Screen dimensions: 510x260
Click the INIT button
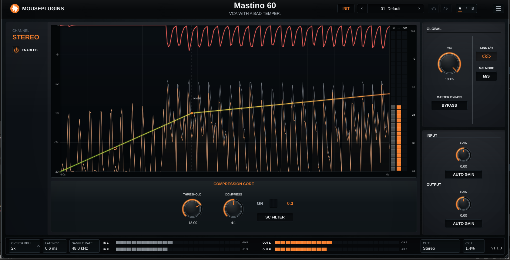(346, 8)
